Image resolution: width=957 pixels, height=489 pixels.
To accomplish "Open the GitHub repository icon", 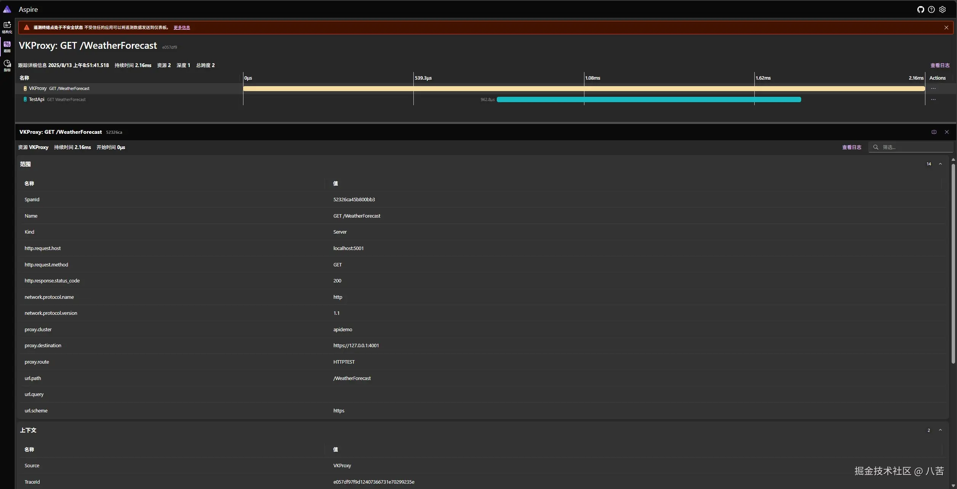I will pyautogui.click(x=920, y=10).
